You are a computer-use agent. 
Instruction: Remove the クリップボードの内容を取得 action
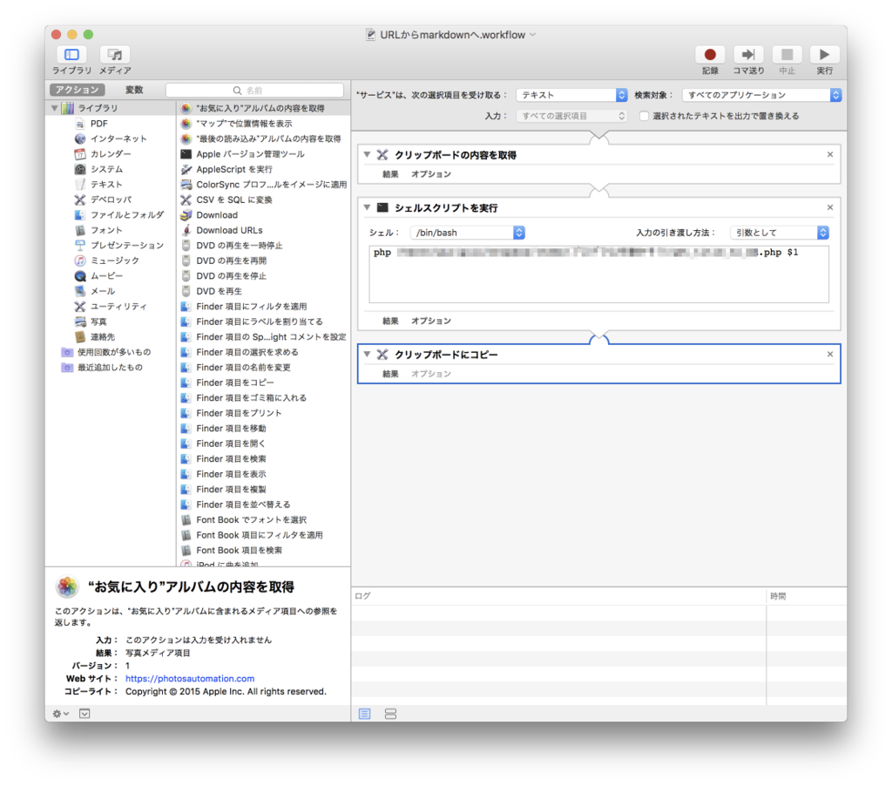pyautogui.click(x=830, y=154)
